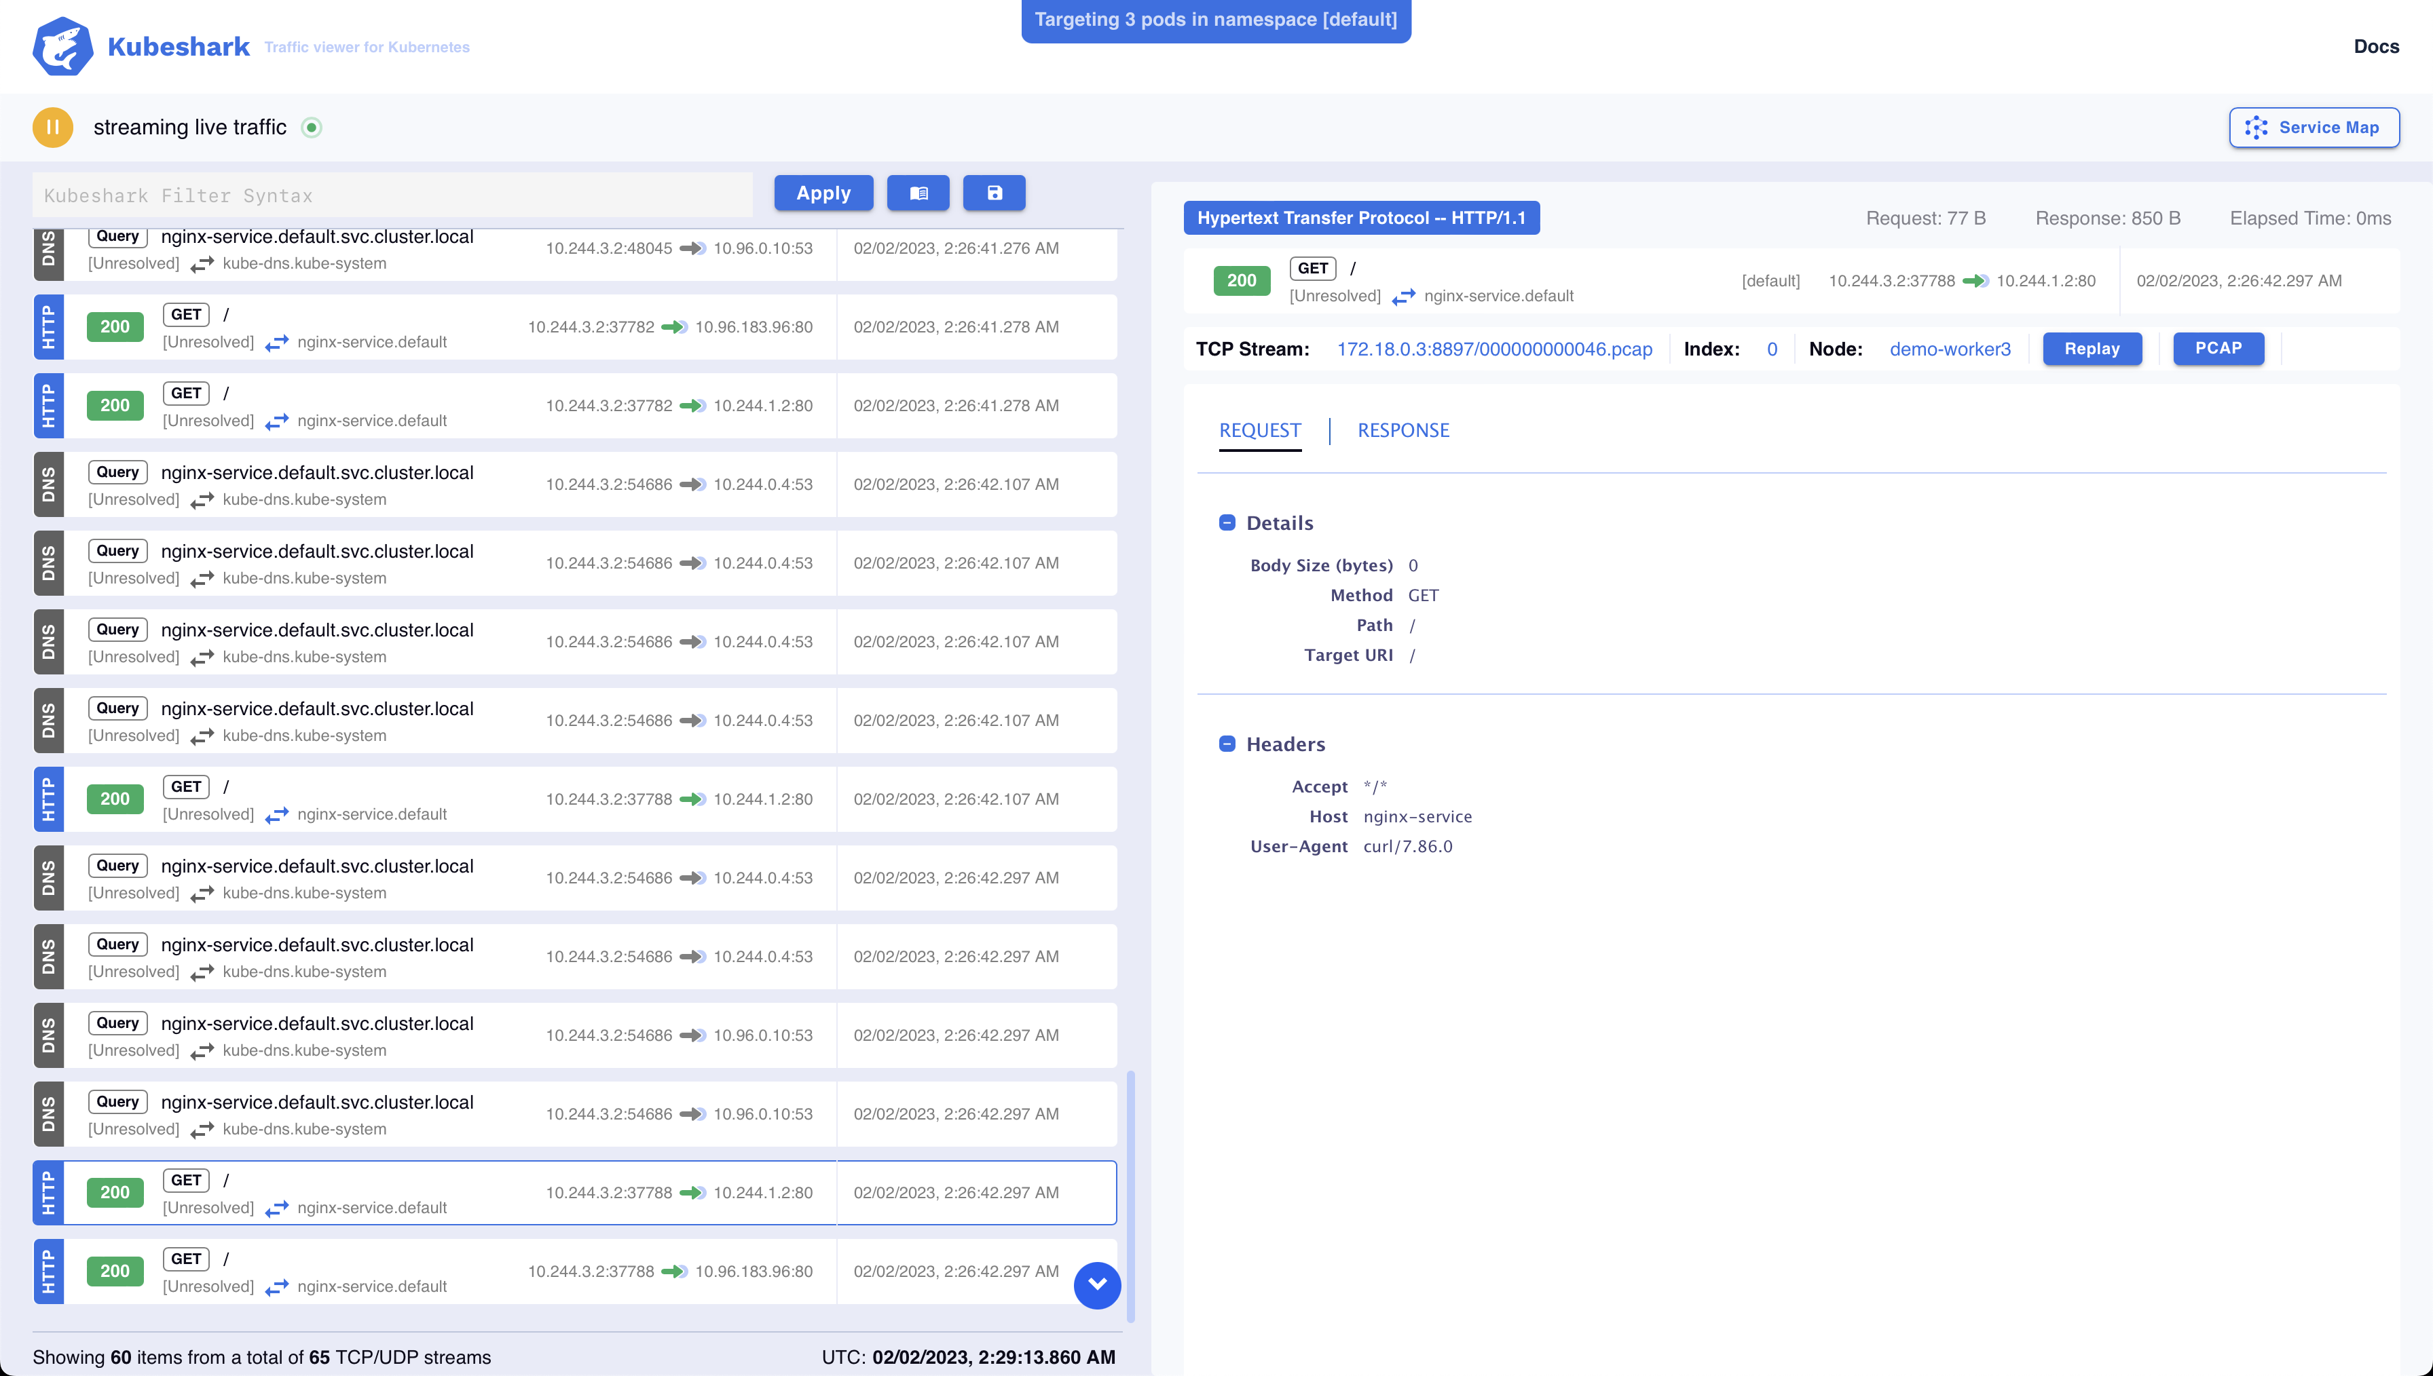Click the entries list scrollbar thumb

coord(1130,1196)
